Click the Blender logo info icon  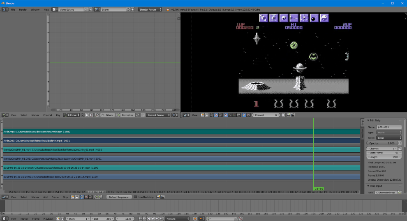click(x=167, y=9)
